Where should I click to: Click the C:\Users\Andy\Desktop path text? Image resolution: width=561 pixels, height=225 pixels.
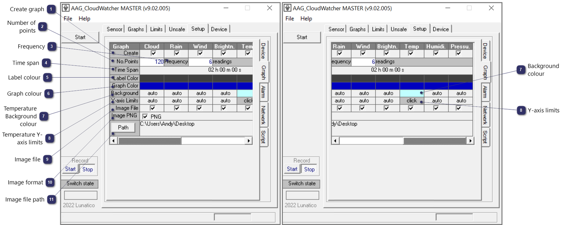pyautogui.click(x=167, y=124)
